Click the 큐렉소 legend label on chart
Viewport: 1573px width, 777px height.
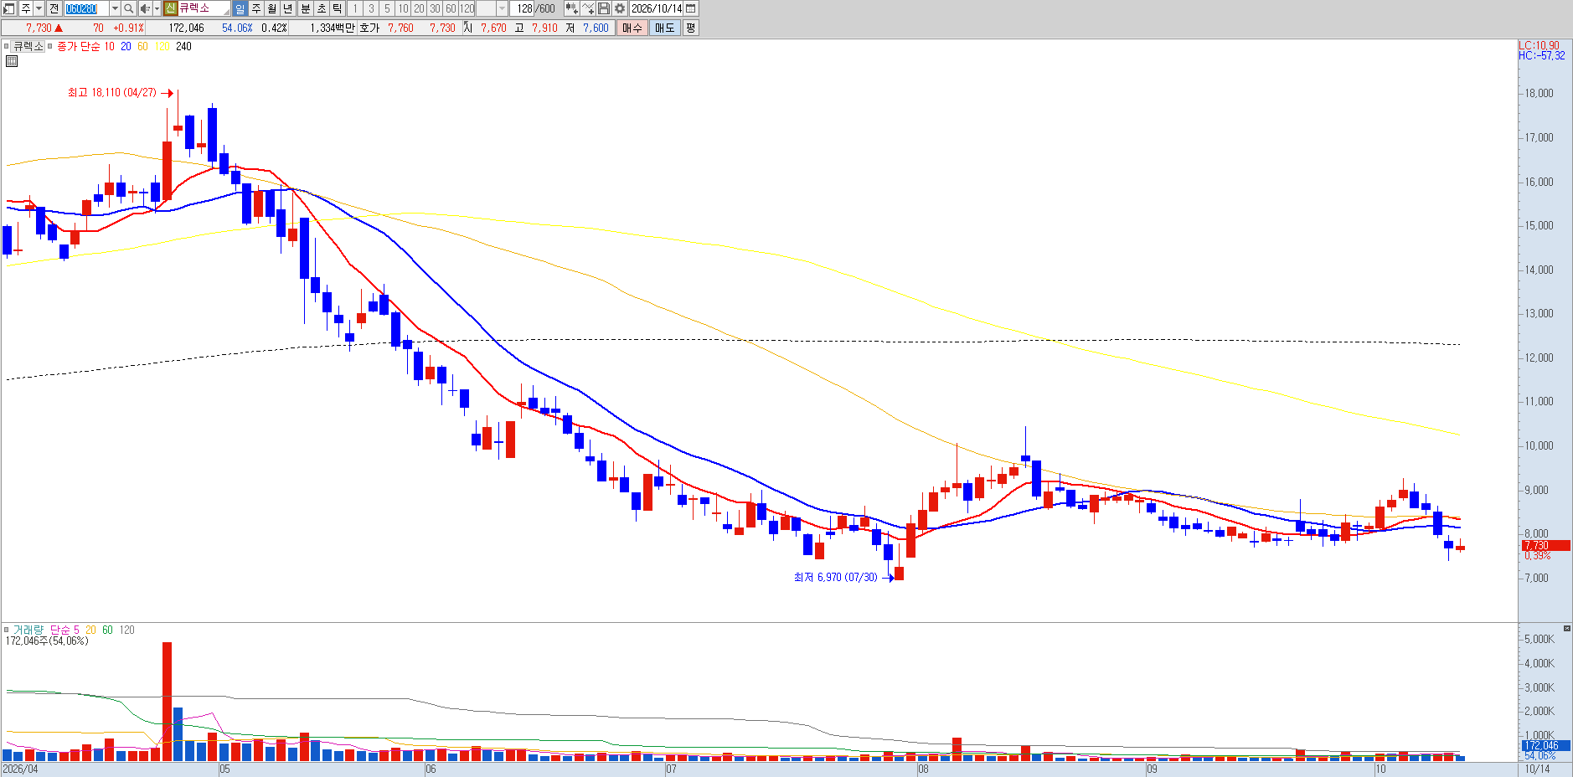click(x=28, y=46)
